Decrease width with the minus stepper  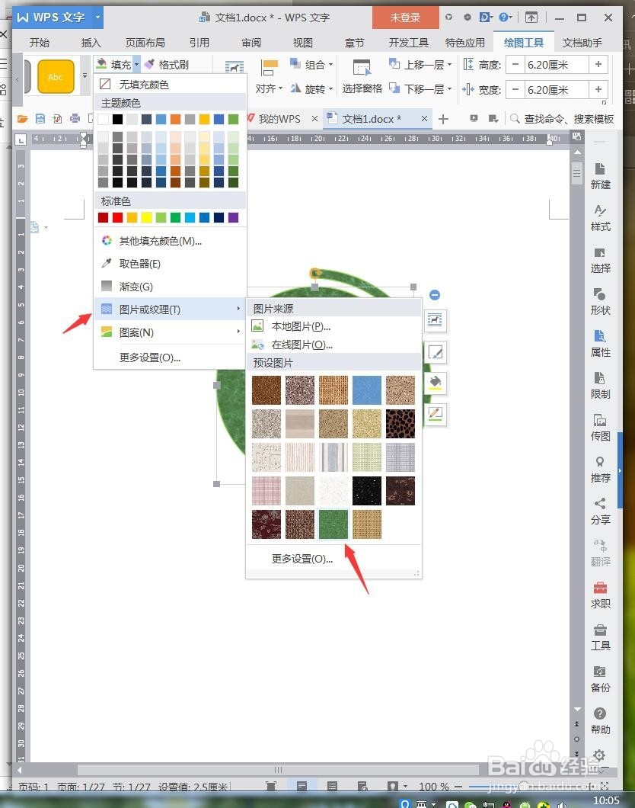click(515, 90)
